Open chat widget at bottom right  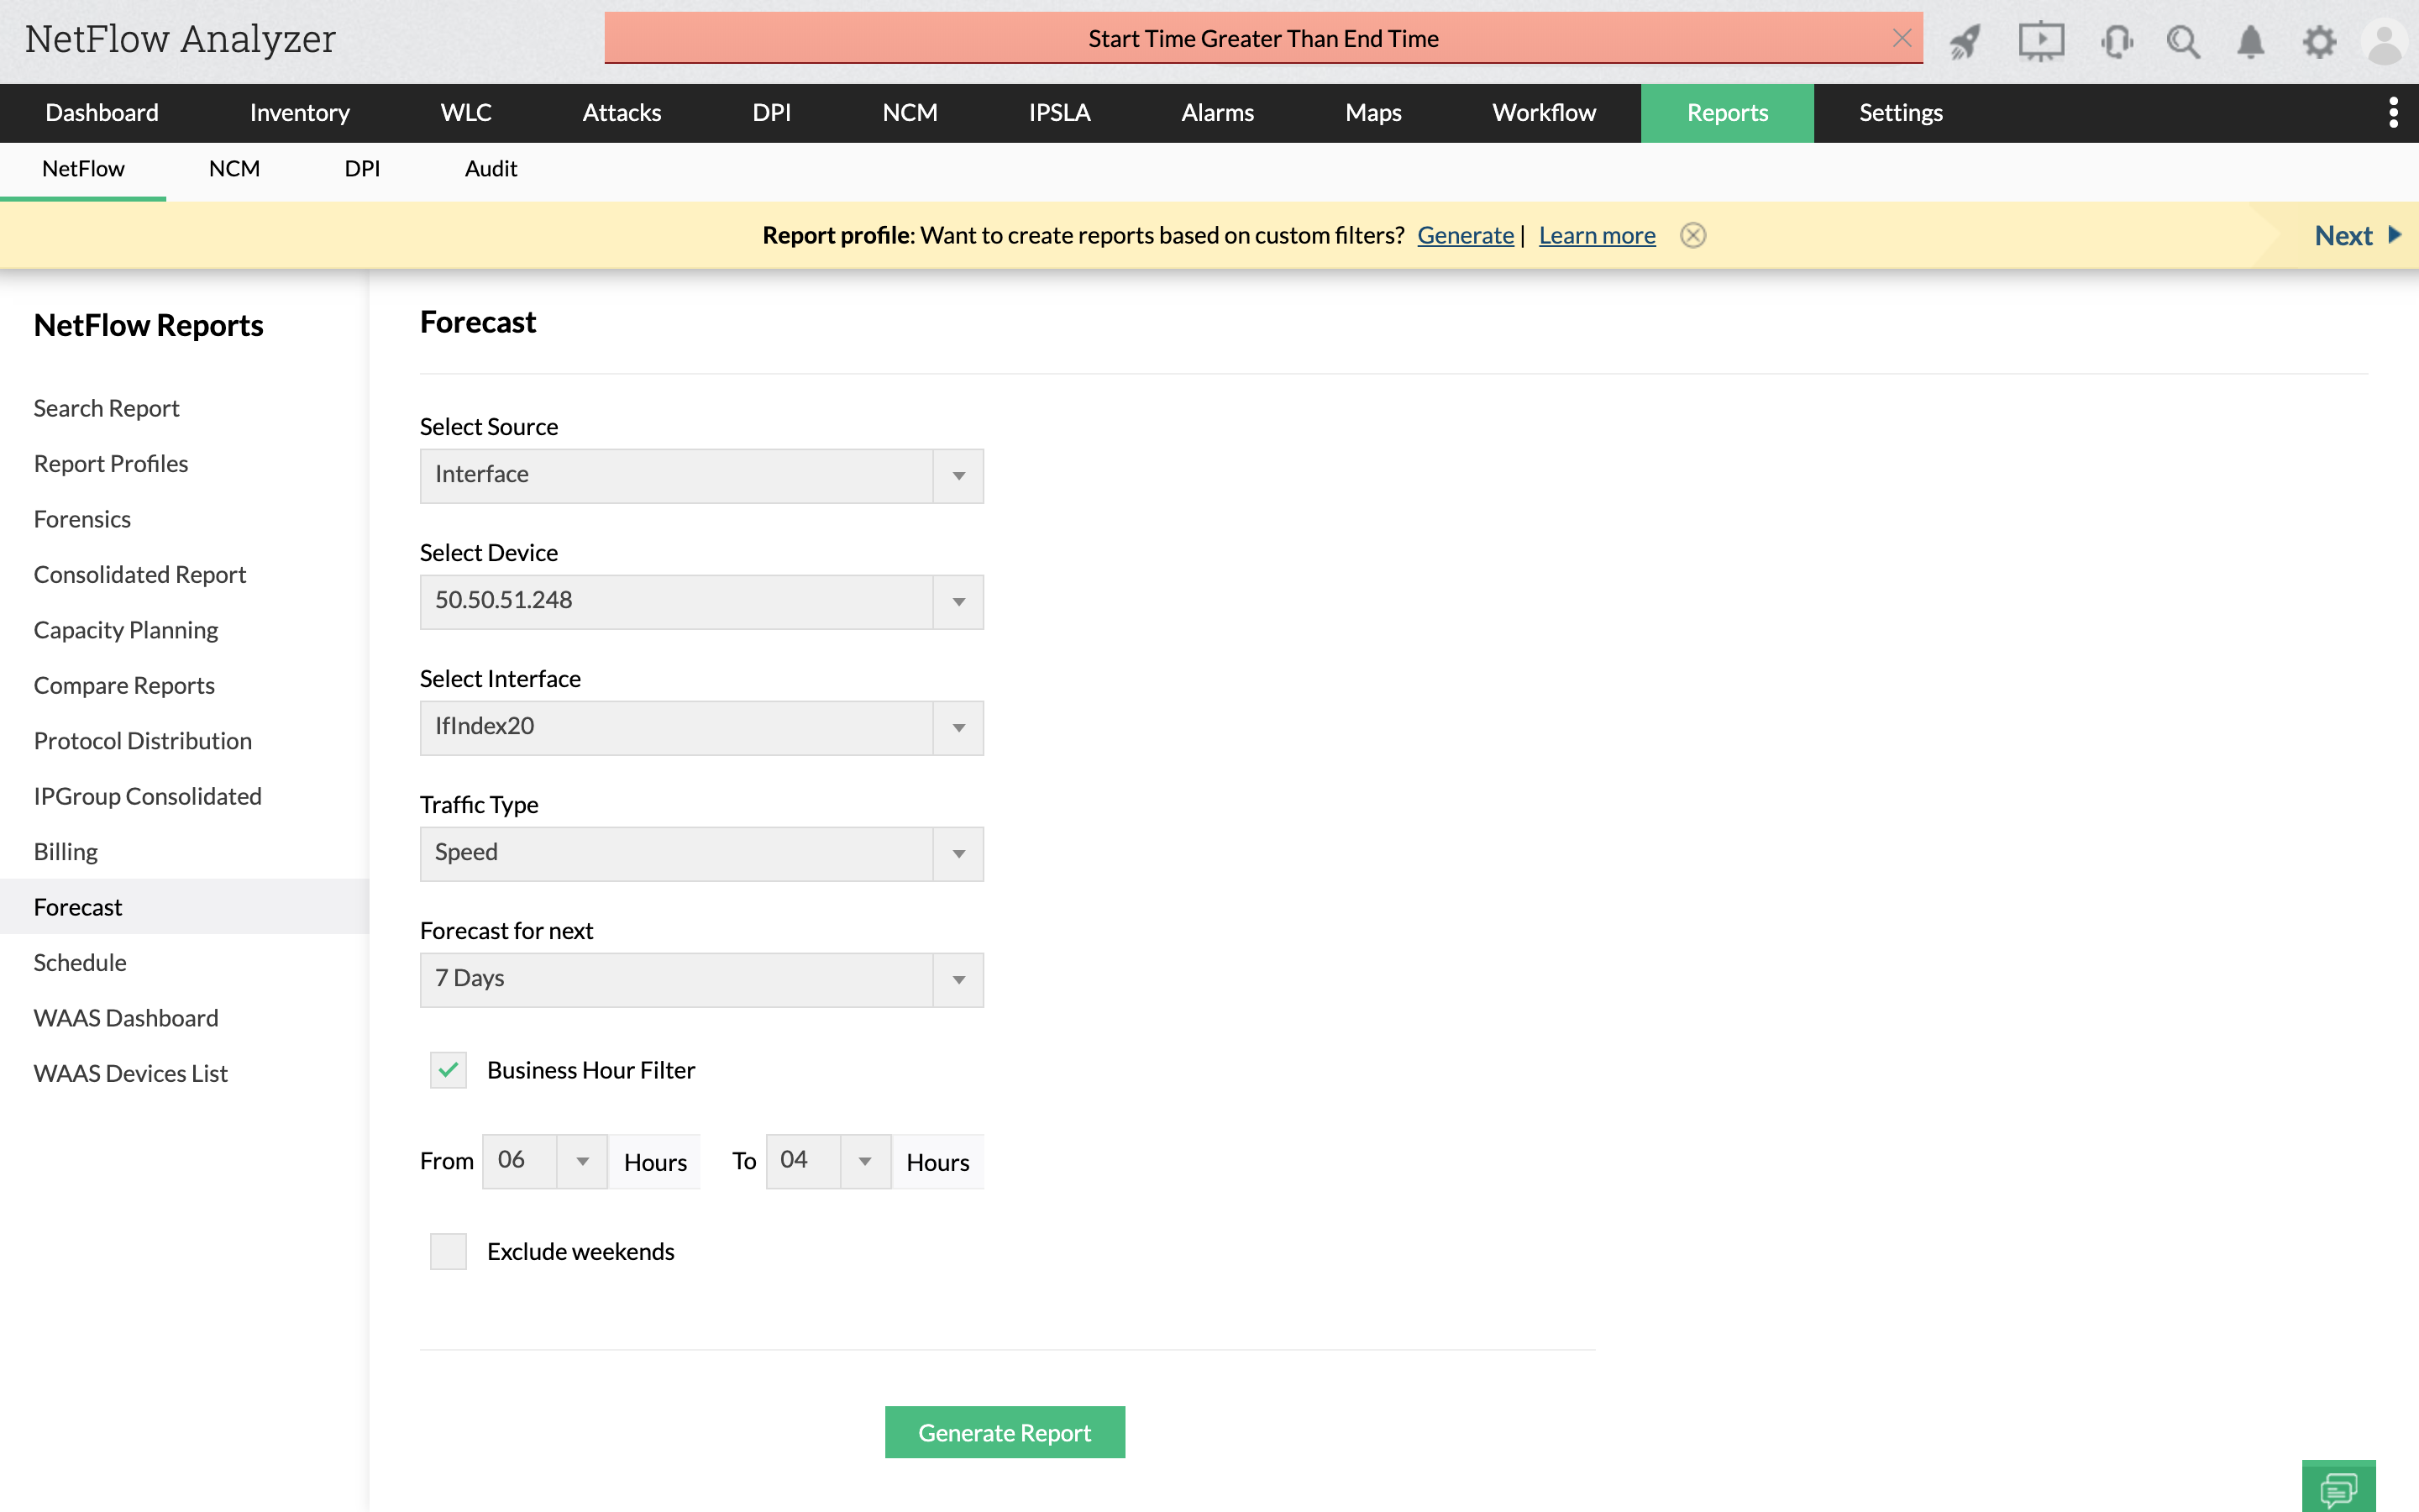2338,1488
